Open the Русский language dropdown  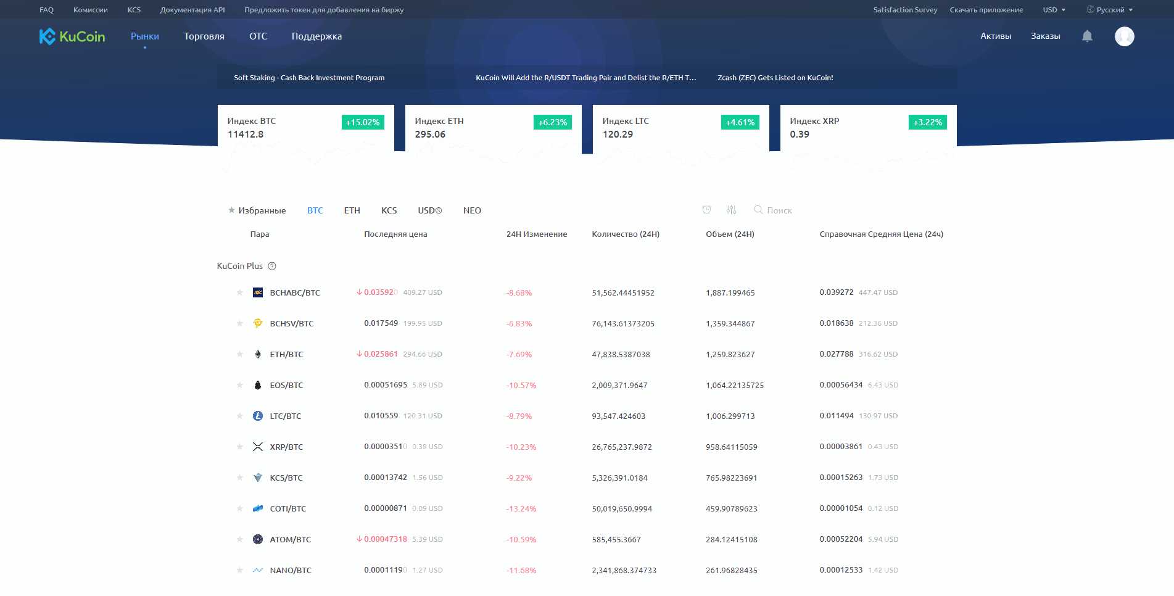[1110, 10]
